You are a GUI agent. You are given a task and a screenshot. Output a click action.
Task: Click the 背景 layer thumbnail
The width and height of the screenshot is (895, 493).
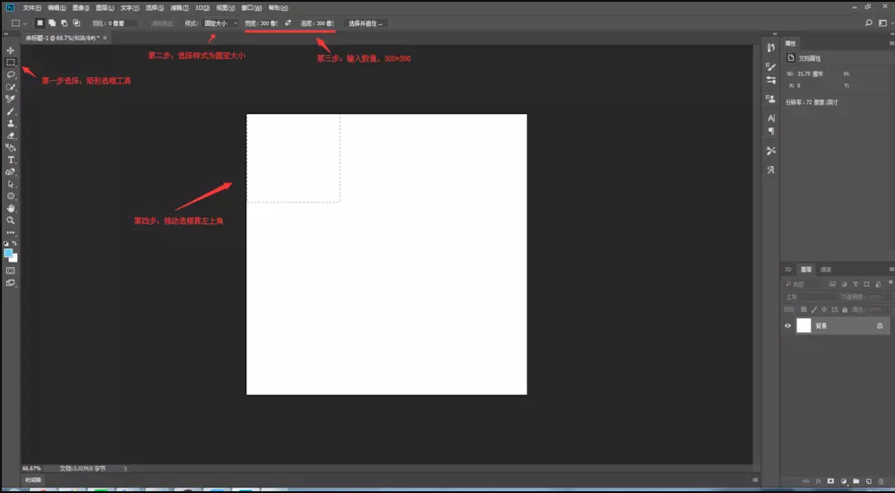[804, 325]
